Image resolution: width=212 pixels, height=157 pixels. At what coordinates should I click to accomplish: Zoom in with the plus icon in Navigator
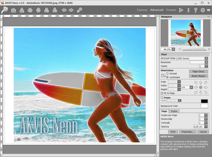tap(209, 49)
